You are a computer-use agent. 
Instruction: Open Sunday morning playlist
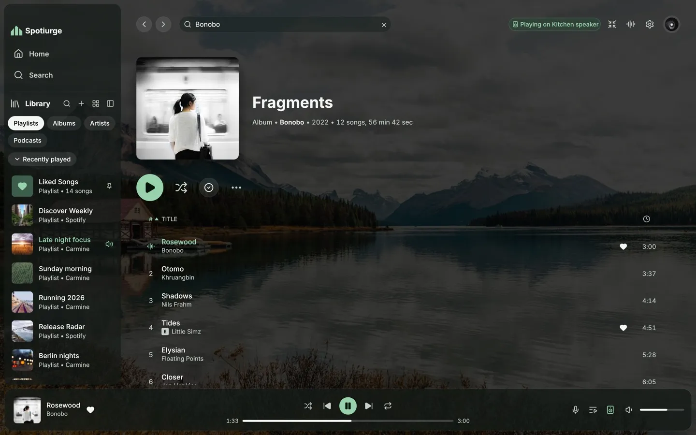click(x=62, y=273)
